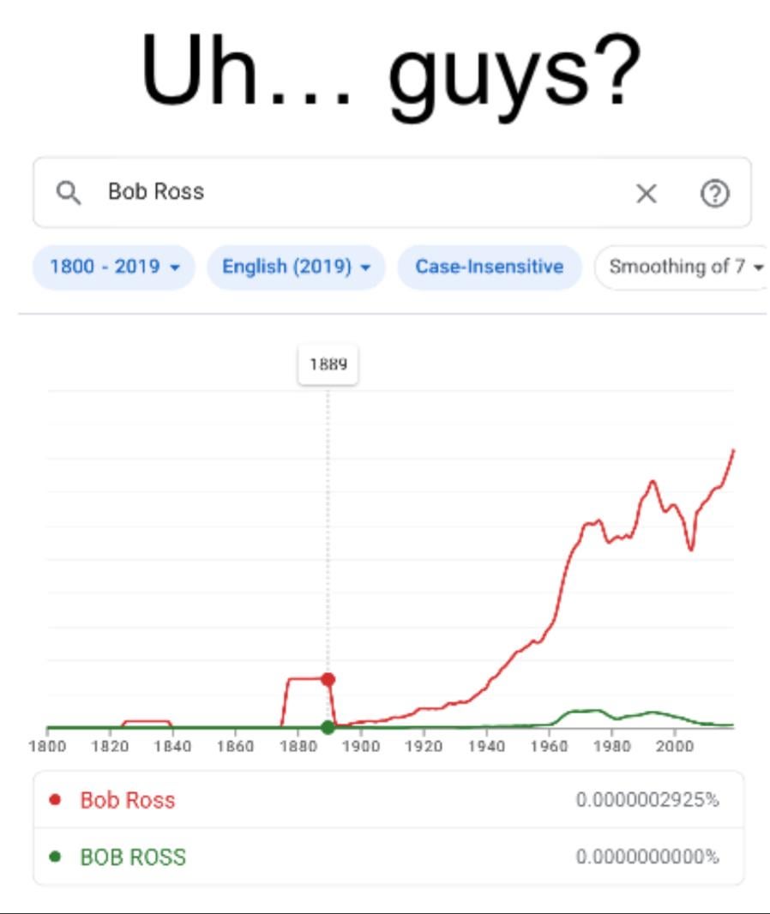Clear the search with the X icon
770x914 pixels.
[x=647, y=194]
